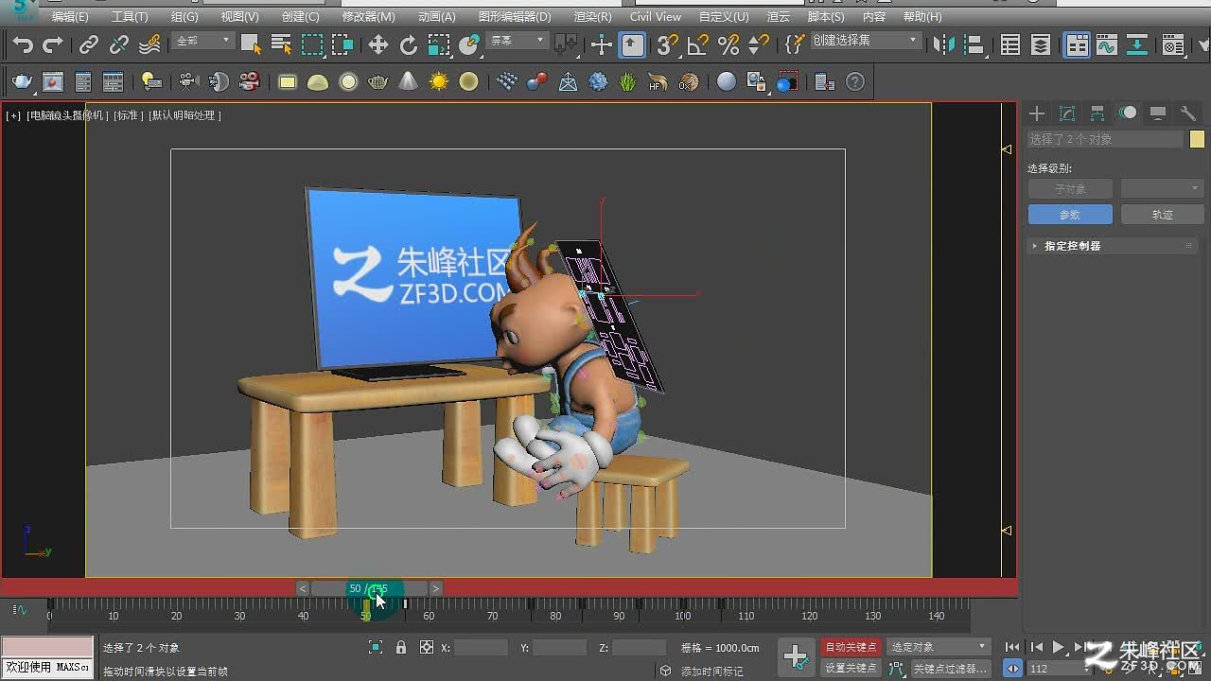Image resolution: width=1211 pixels, height=681 pixels.
Task: Expand the 指定控制器 rollout
Action: pos(1113,246)
